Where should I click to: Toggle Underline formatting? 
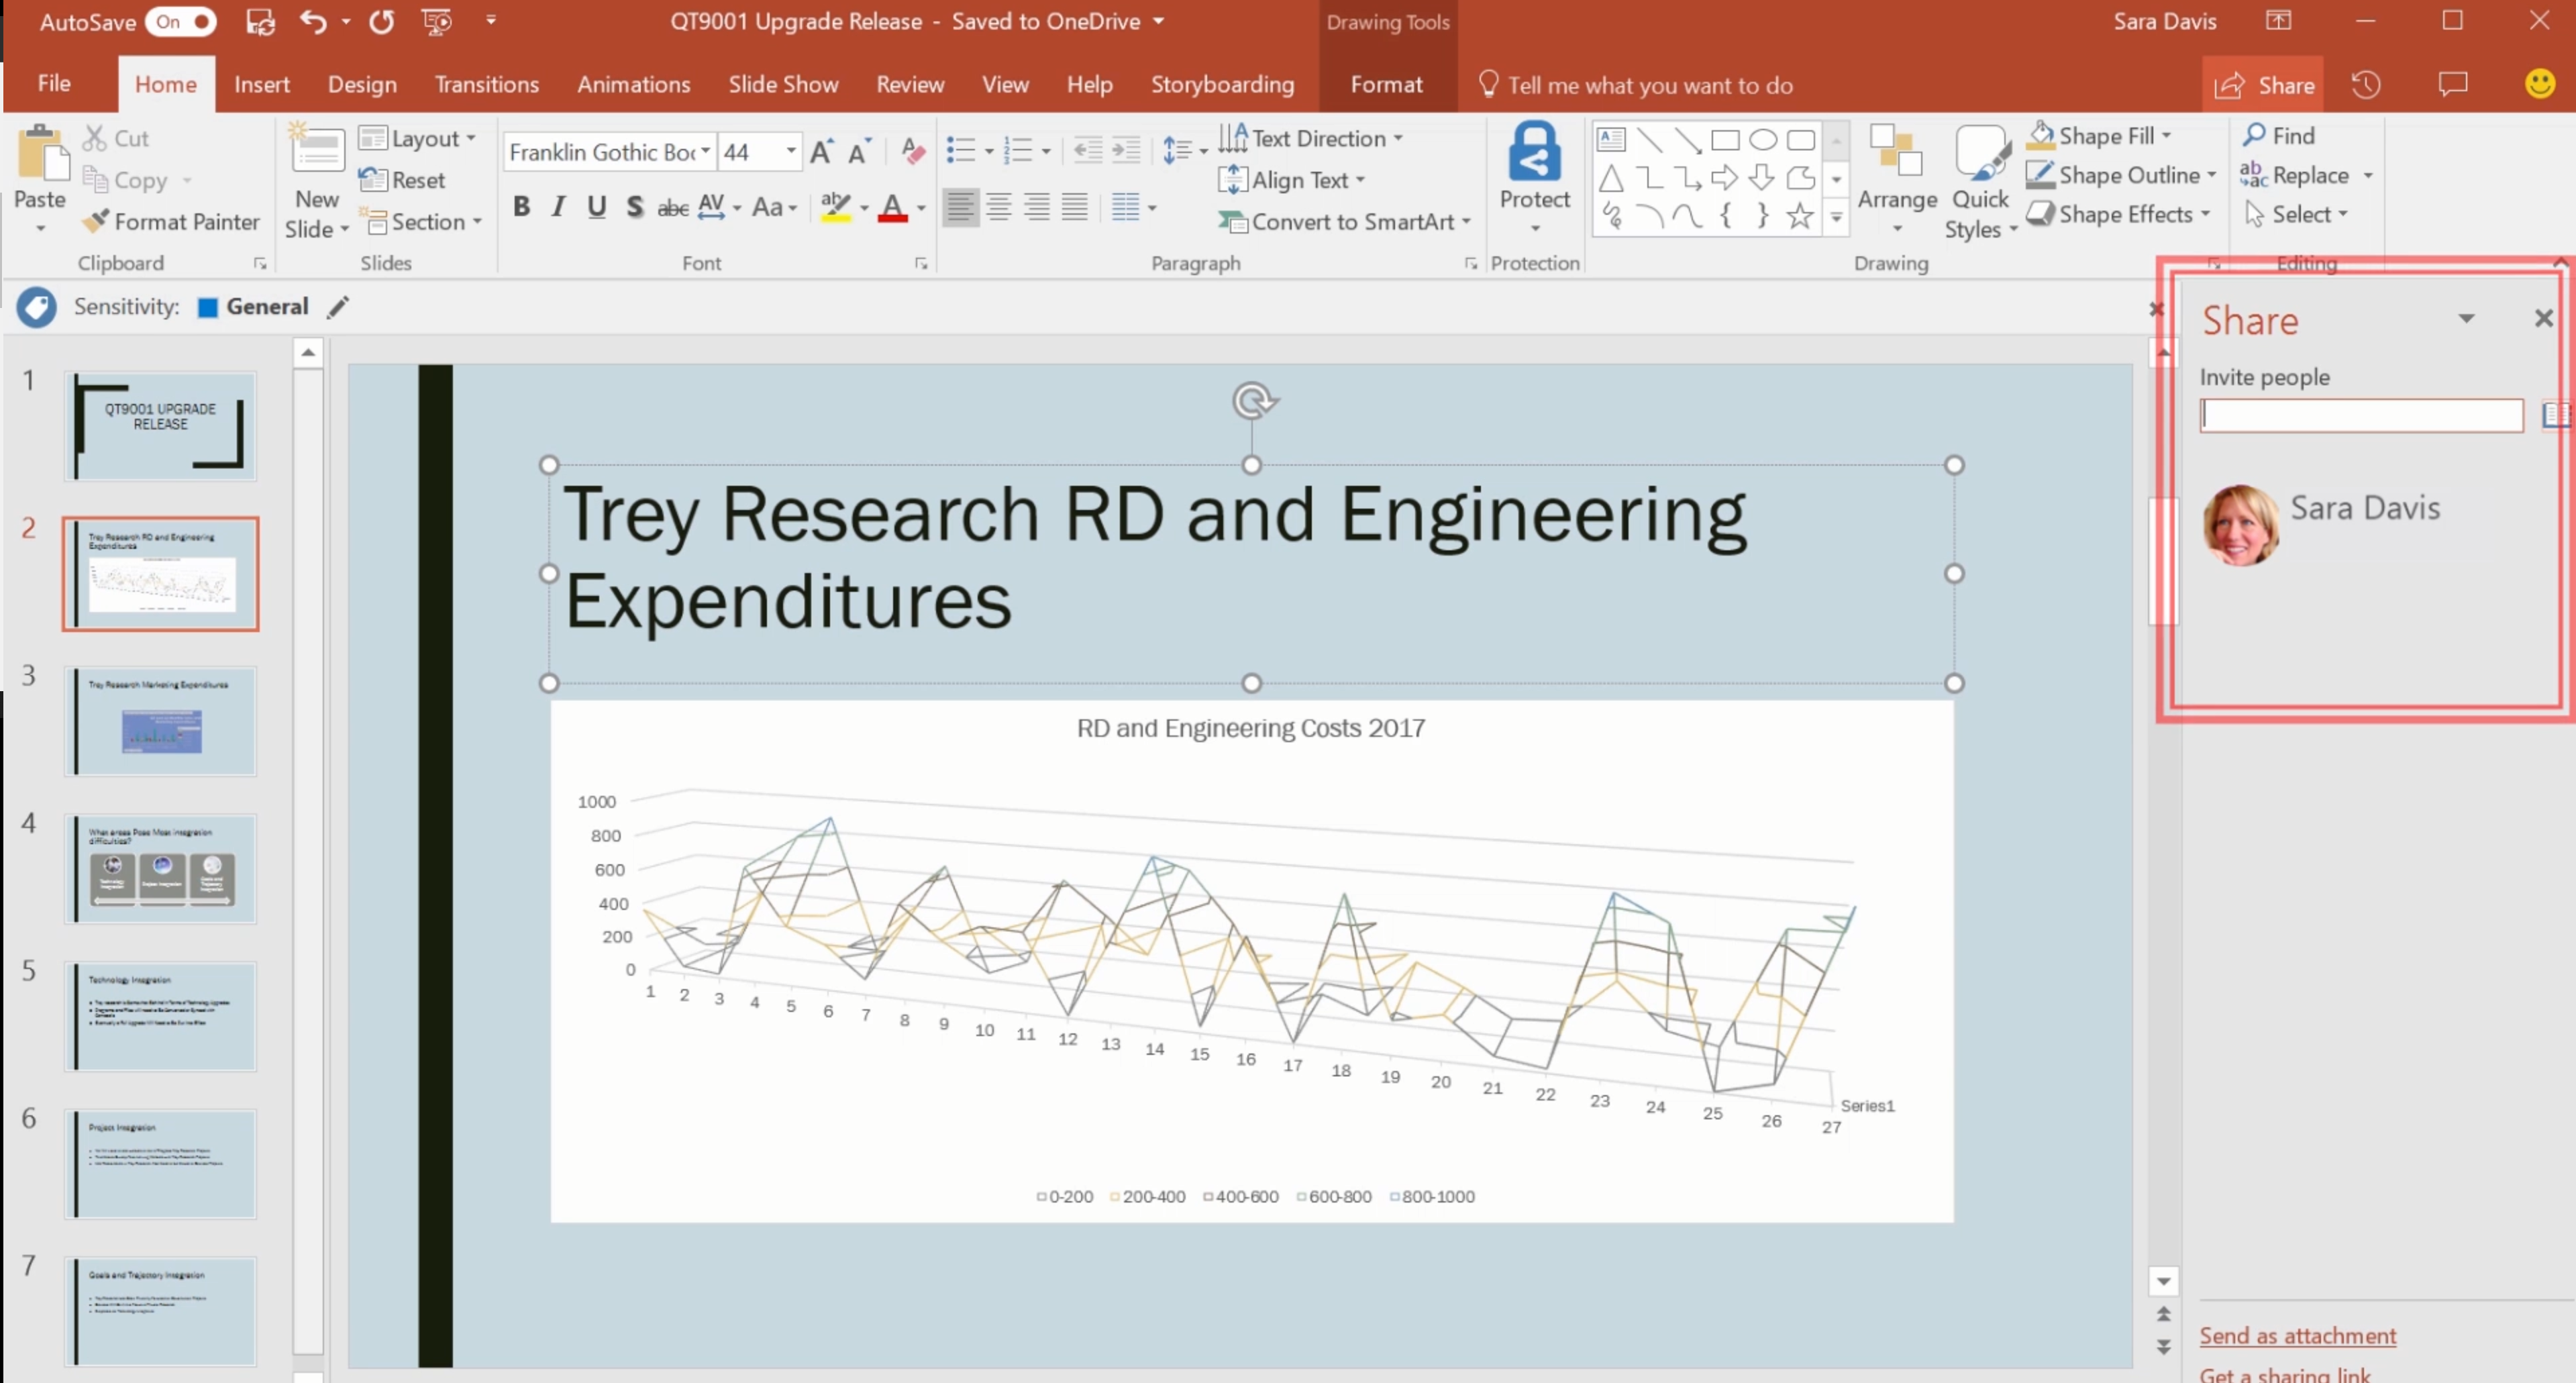597,207
